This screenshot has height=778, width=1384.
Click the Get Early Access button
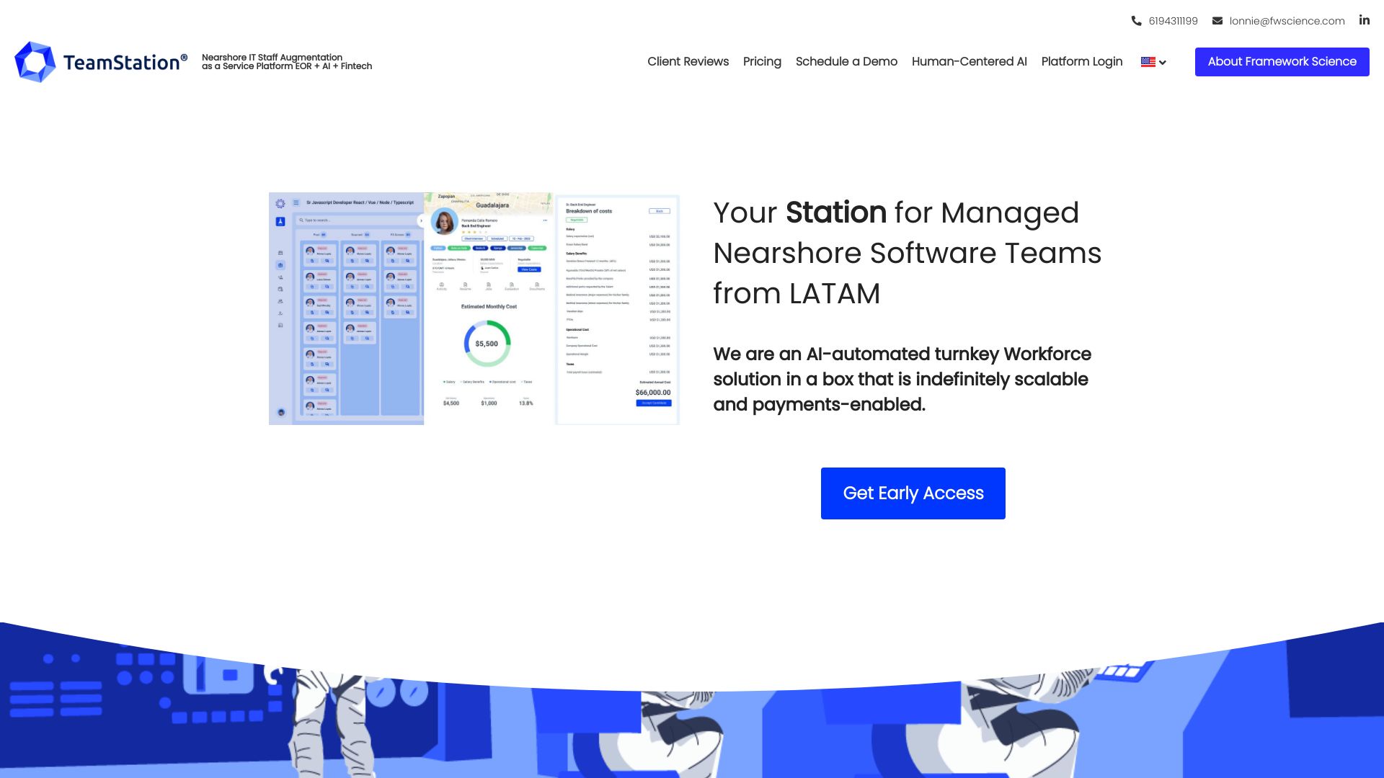tap(913, 493)
